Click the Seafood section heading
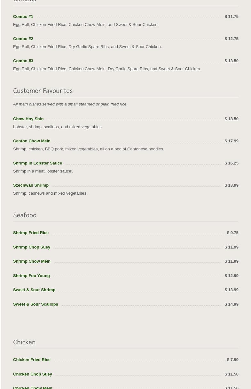The image size is (251, 389). pos(25,216)
